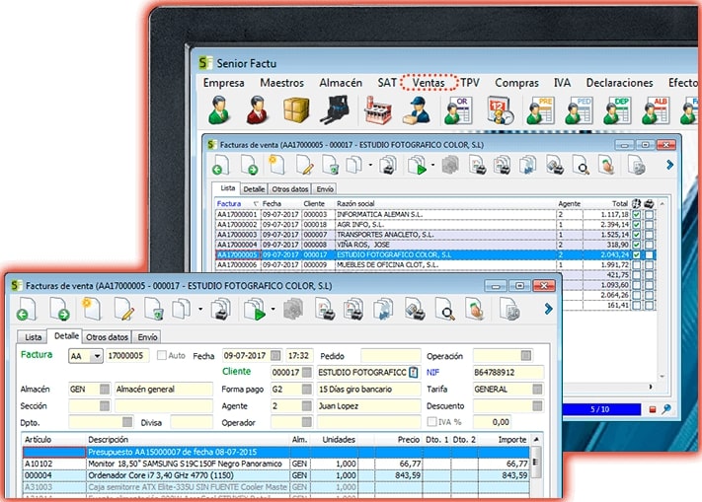Viewport: 702px width, 502px height.
Task: Open the Maestros menu
Action: tap(281, 83)
